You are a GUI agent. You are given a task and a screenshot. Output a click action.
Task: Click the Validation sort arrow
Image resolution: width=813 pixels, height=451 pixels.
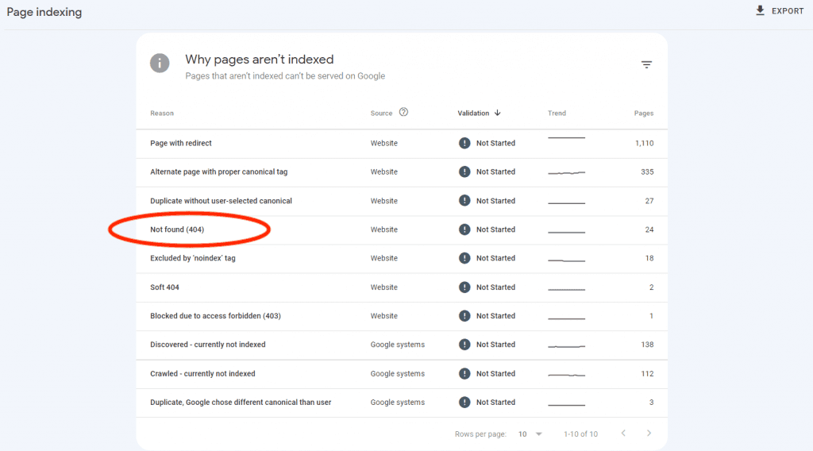[498, 113]
